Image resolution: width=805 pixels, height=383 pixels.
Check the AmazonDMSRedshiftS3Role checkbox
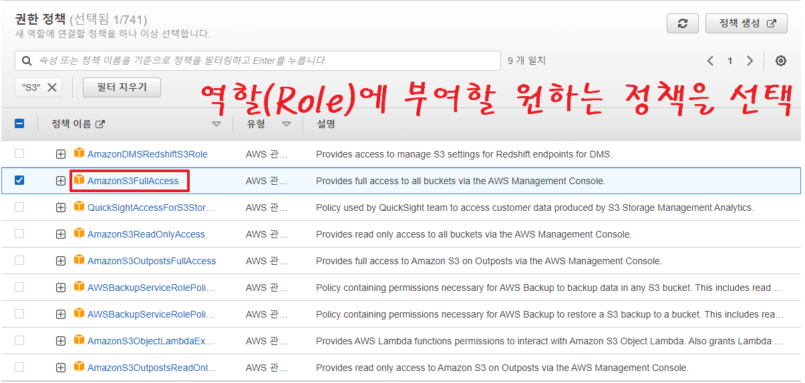19,153
